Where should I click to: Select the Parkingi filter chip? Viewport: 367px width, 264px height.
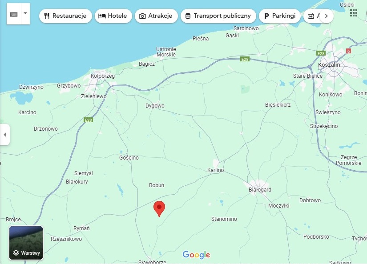click(x=280, y=16)
